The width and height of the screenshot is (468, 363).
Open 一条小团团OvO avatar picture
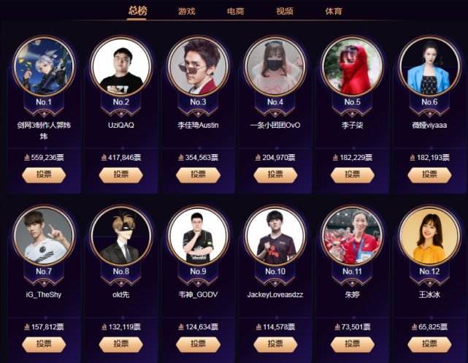(275, 66)
